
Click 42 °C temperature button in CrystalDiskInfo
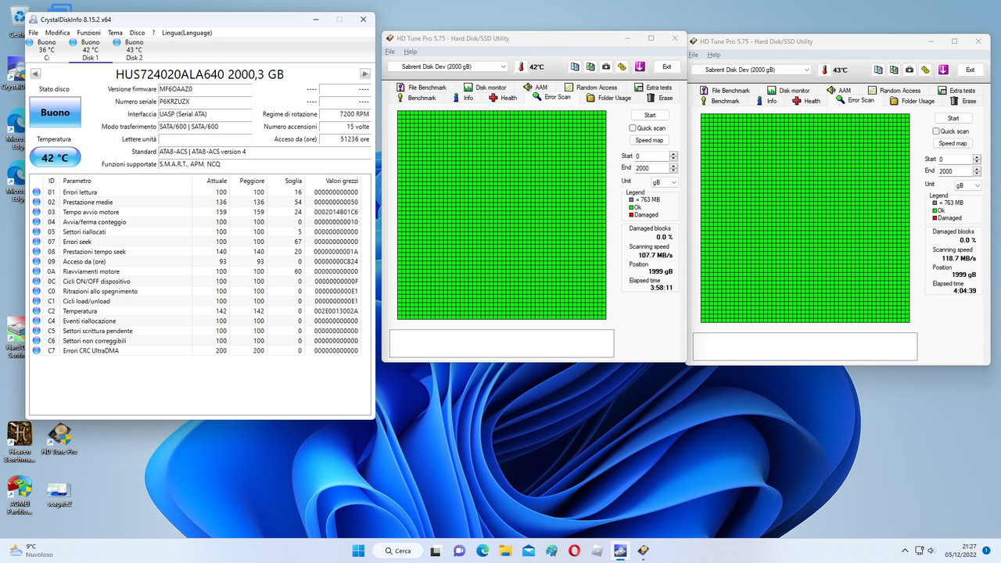pos(55,157)
